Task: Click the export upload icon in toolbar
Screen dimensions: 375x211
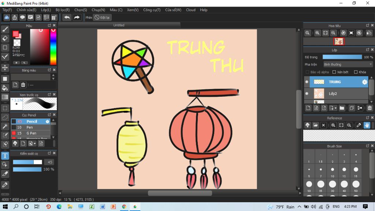Action: pyautogui.click(x=15, y=18)
